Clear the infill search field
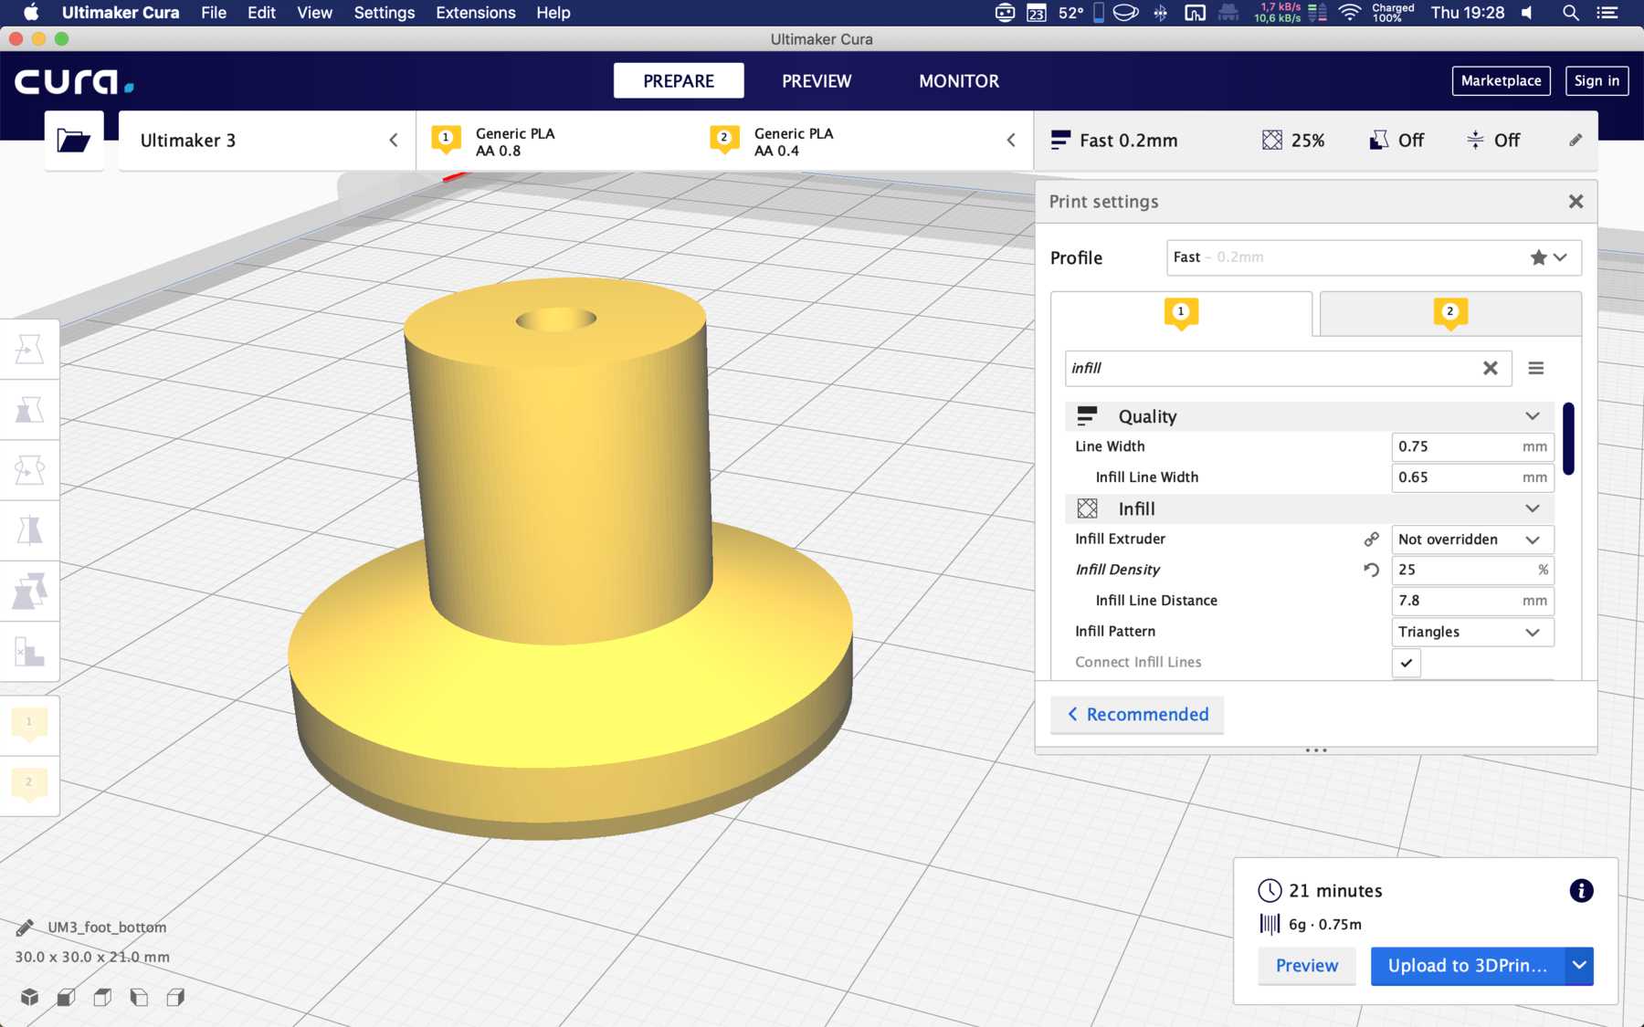1644x1027 pixels. click(x=1491, y=368)
